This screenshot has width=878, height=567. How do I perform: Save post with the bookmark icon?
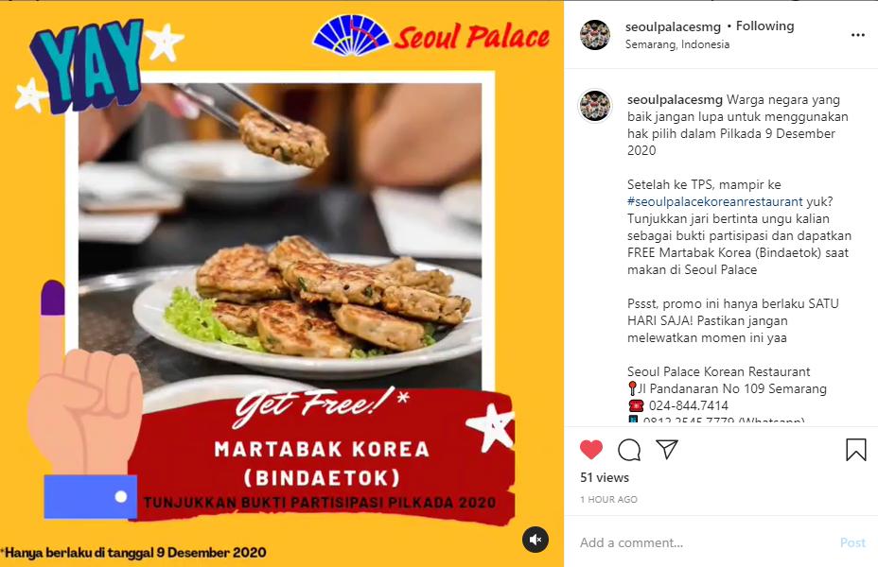pos(855,450)
